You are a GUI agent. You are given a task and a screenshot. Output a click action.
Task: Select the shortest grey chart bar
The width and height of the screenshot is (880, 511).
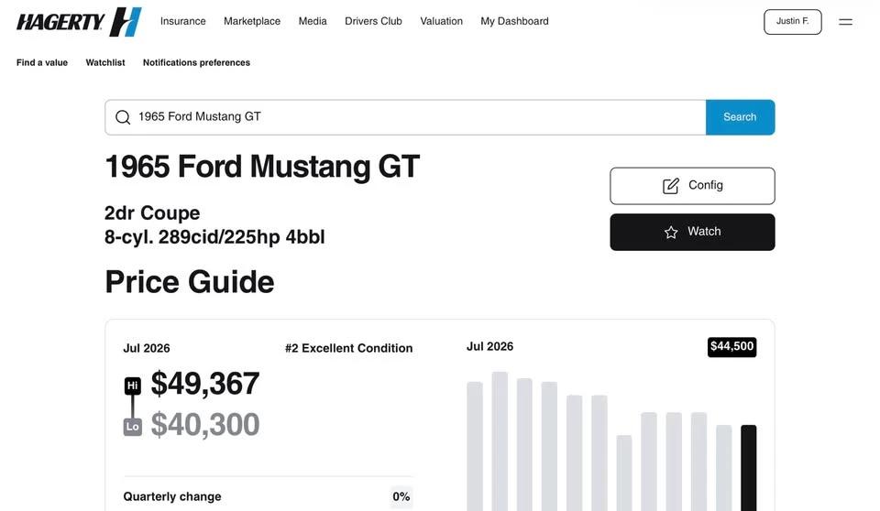(x=624, y=473)
